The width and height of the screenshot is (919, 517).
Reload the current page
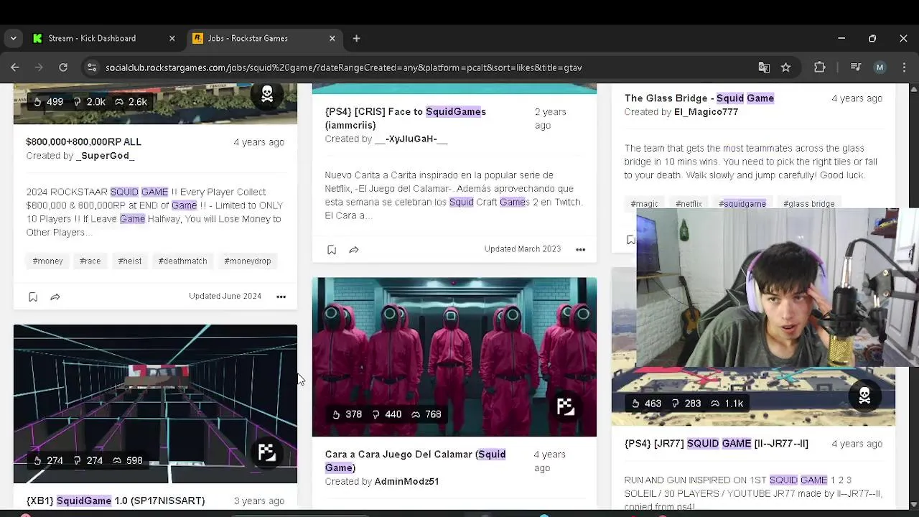(63, 67)
